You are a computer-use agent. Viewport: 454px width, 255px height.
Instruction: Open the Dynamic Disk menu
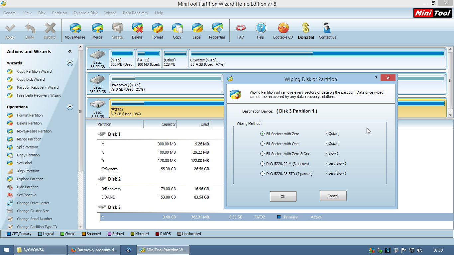(86, 13)
